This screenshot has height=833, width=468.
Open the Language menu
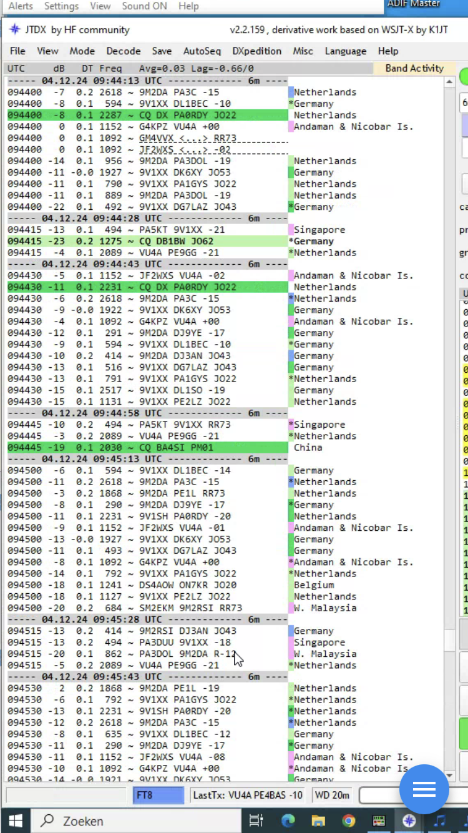point(346,51)
